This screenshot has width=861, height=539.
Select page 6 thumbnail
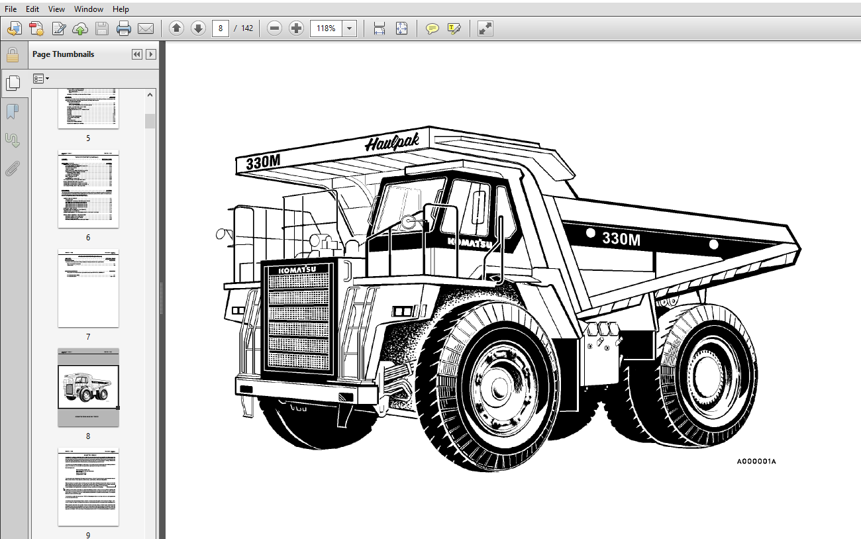[88, 189]
